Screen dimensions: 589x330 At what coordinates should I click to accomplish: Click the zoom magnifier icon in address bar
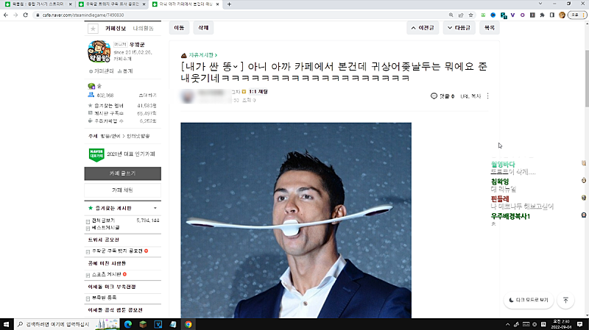click(x=451, y=15)
